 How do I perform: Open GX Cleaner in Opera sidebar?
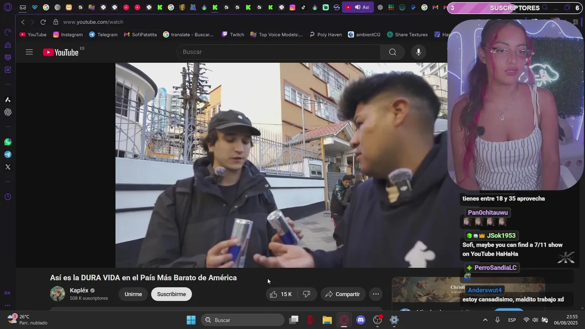(8, 45)
